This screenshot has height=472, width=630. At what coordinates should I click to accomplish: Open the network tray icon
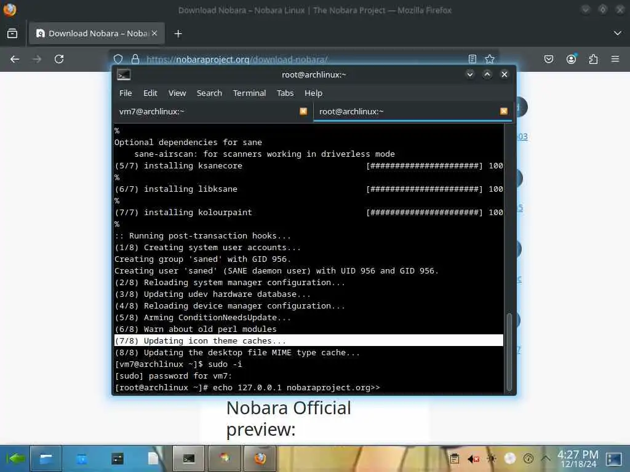tap(528, 458)
